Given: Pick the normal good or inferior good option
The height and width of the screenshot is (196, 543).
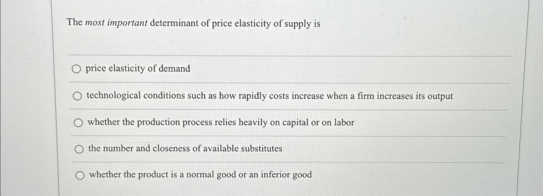Looking at the screenshot, I should tap(80, 175).
